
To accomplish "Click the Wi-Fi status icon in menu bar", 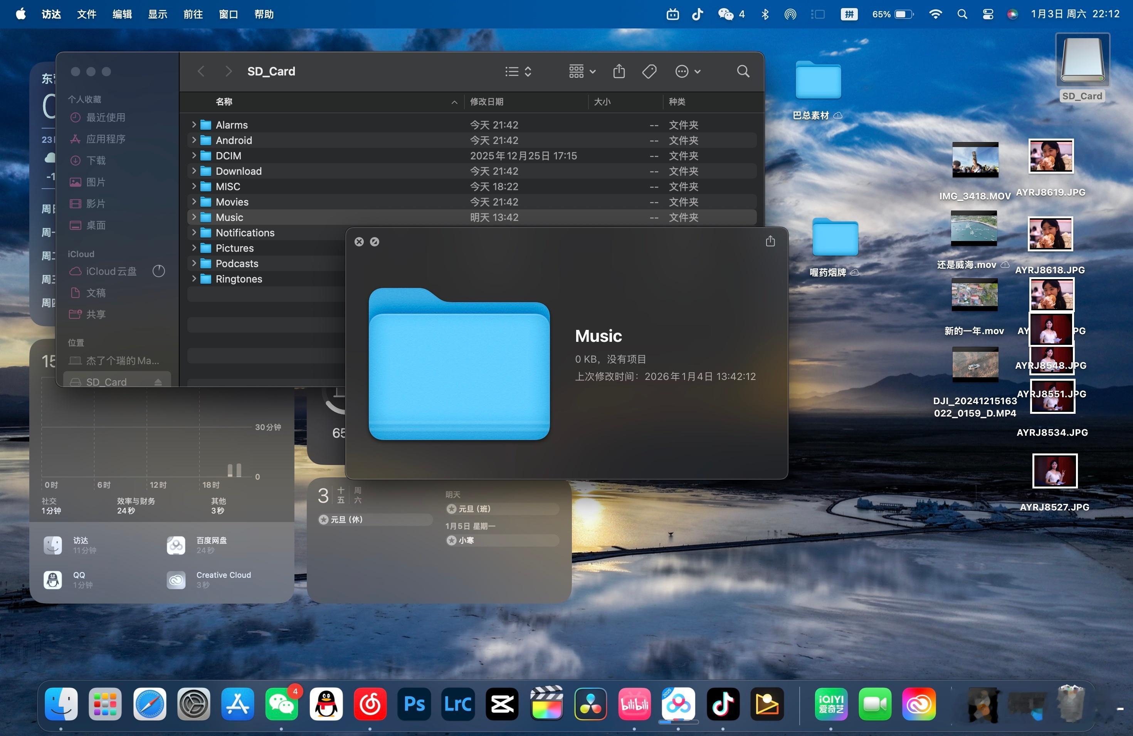I will tap(935, 14).
